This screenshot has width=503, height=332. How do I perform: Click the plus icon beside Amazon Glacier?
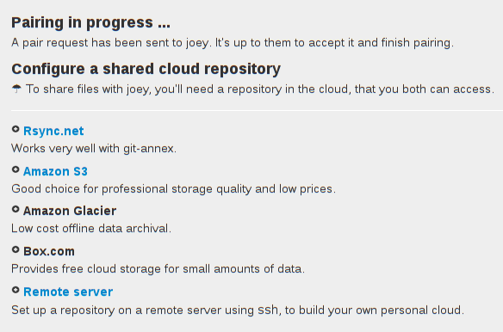[x=16, y=209]
